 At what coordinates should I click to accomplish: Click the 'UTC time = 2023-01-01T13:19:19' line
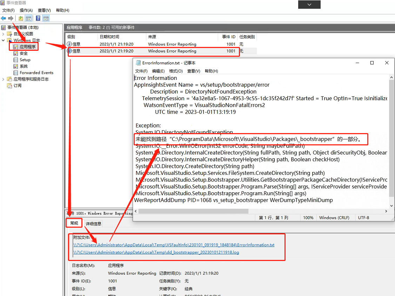(195, 112)
